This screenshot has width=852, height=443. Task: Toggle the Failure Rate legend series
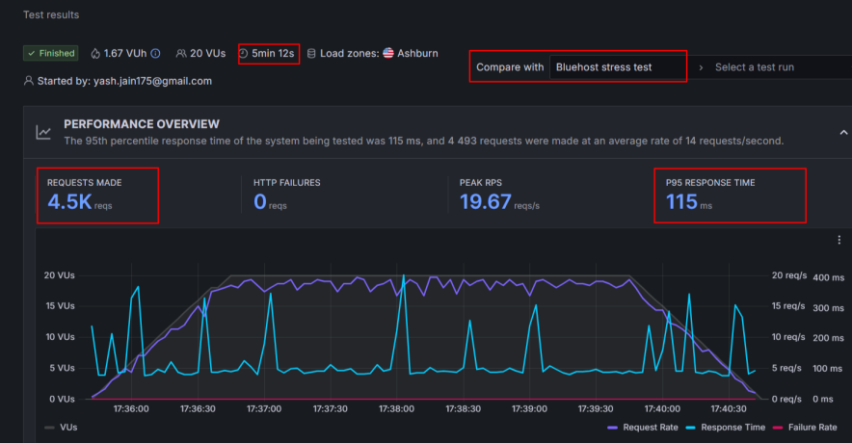pyautogui.click(x=809, y=427)
